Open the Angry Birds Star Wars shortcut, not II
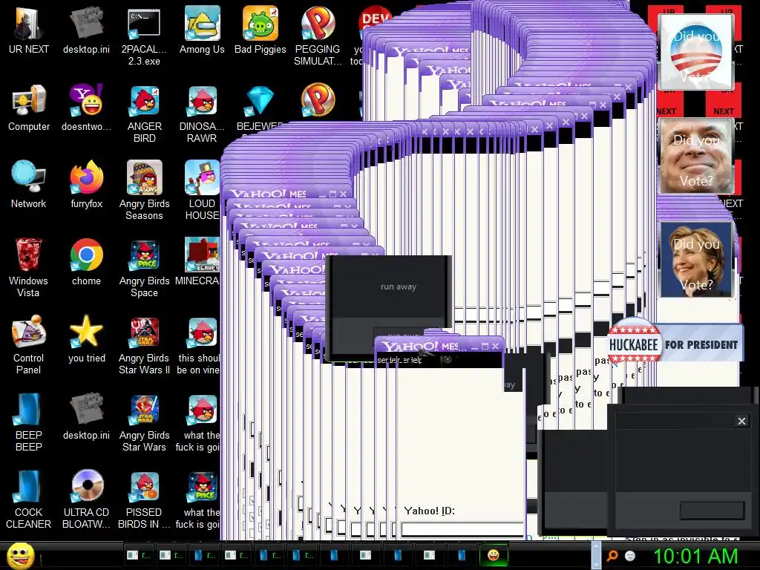 click(x=144, y=422)
